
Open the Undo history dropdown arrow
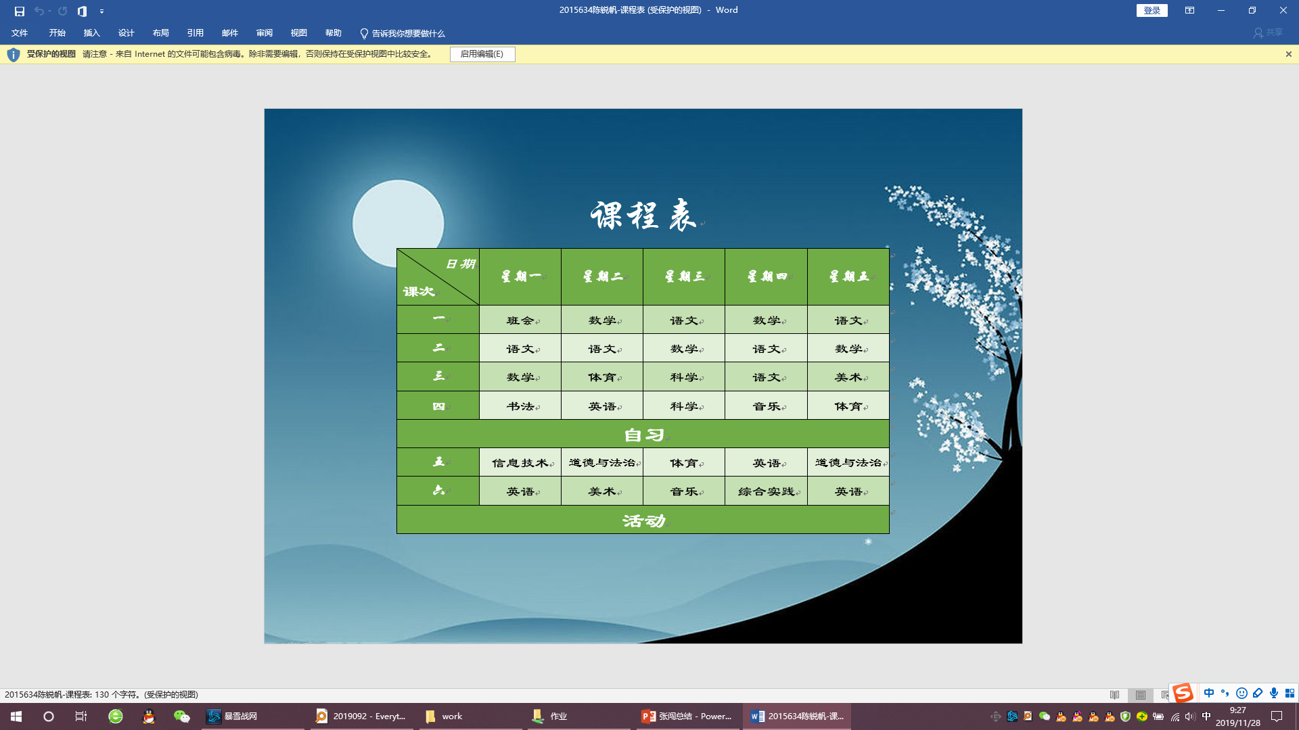point(50,11)
